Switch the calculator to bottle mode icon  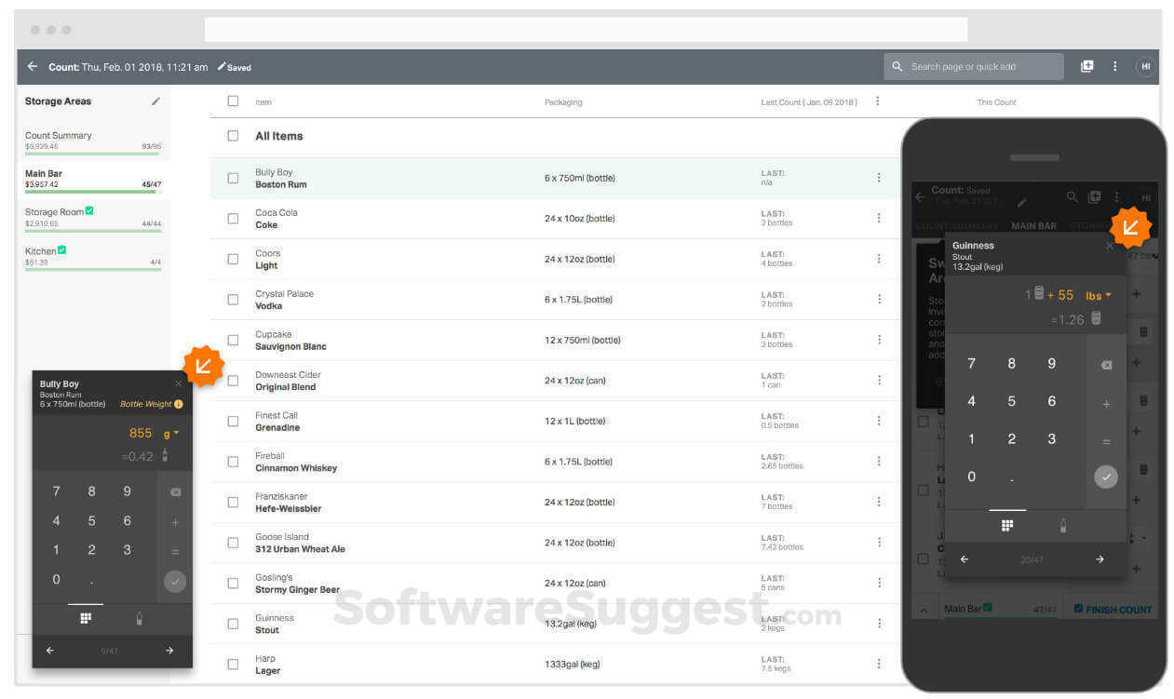[x=138, y=618]
